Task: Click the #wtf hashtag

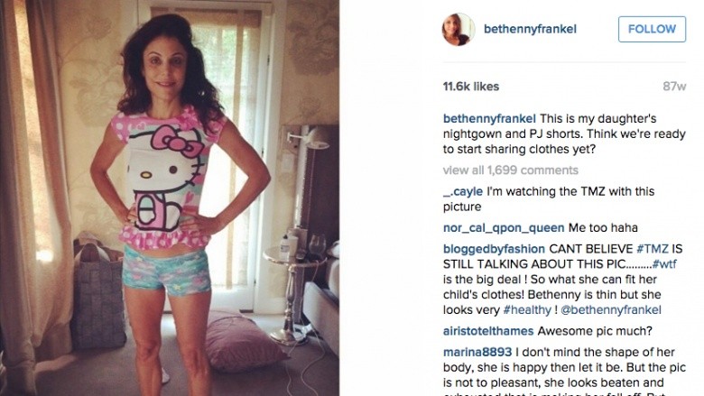Action: pyautogui.click(x=664, y=264)
